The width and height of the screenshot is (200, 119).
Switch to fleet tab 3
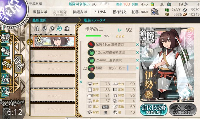click(x=52, y=29)
